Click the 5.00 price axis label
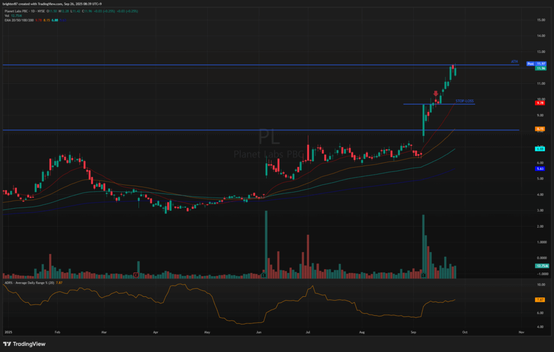 pyautogui.click(x=540, y=178)
